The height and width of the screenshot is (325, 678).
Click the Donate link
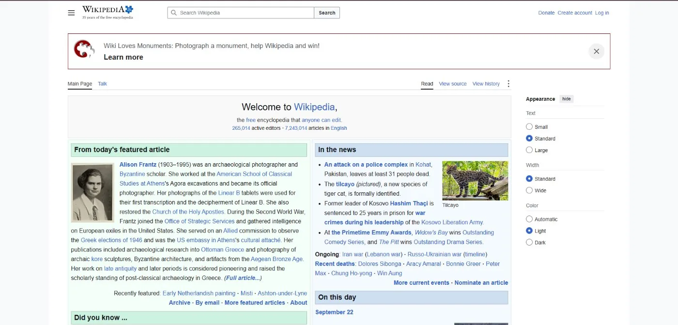(x=546, y=13)
